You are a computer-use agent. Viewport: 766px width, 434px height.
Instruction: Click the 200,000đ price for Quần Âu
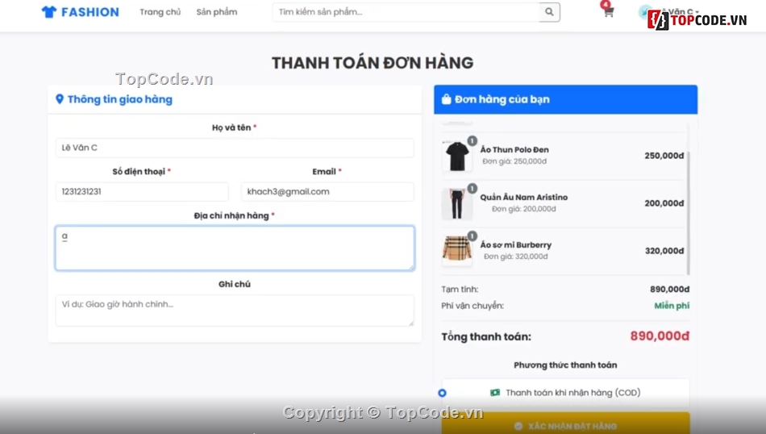point(664,202)
